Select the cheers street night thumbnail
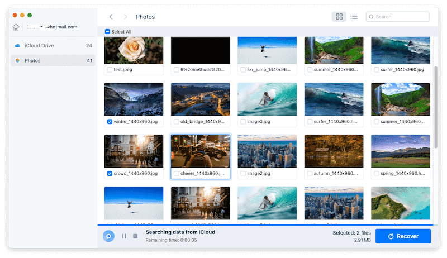The height and width of the screenshot is (258, 447). click(x=201, y=151)
